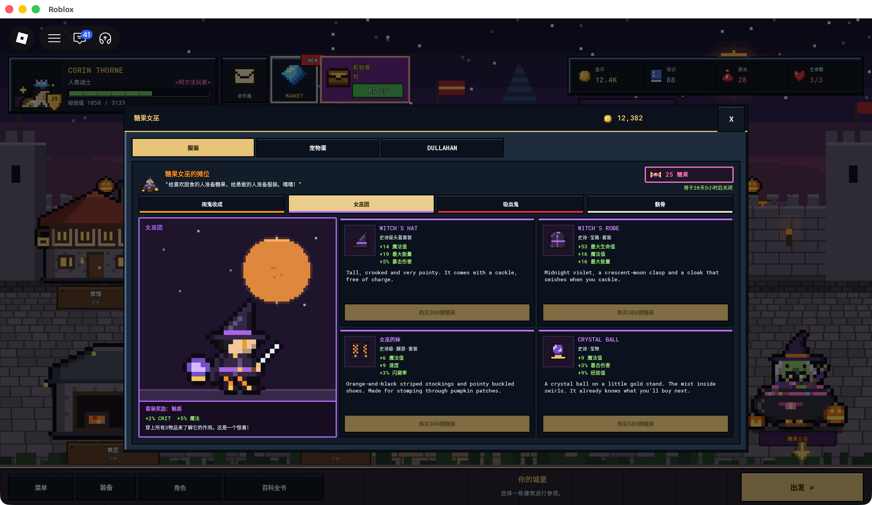Image resolution: width=872 pixels, height=505 pixels.
Task: Click the 女巫的袜 stockings icon
Action: [x=360, y=351]
